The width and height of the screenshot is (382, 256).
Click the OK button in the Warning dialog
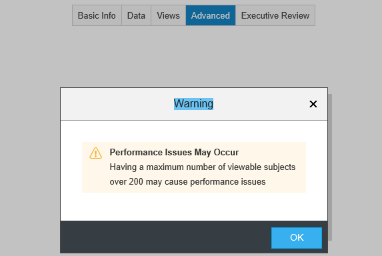click(297, 238)
